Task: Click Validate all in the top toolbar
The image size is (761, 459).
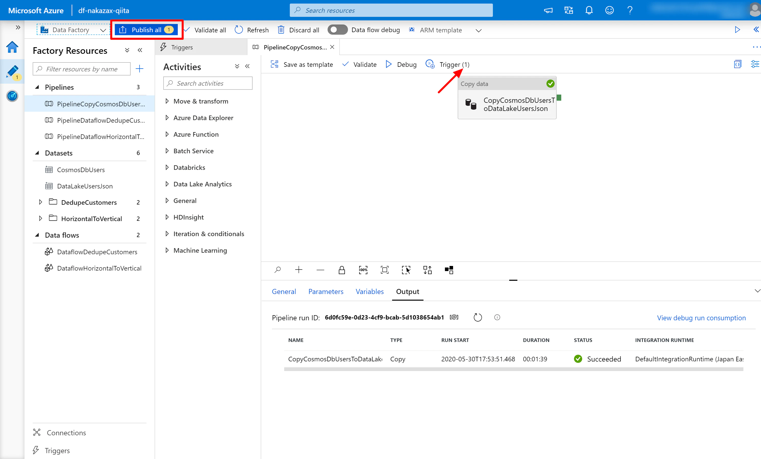Action: [205, 30]
